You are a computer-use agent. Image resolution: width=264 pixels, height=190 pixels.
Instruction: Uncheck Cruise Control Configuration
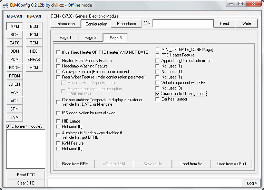[158, 94]
